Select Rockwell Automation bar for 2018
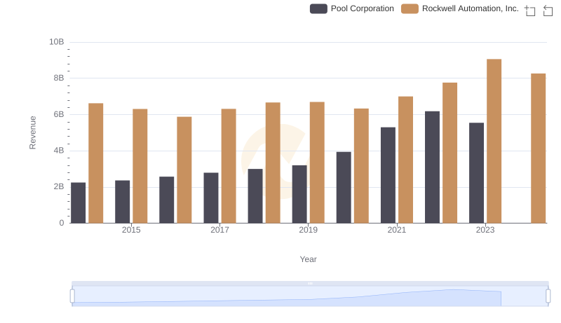The width and height of the screenshot is (561, 323). click(x=273, y=163)
